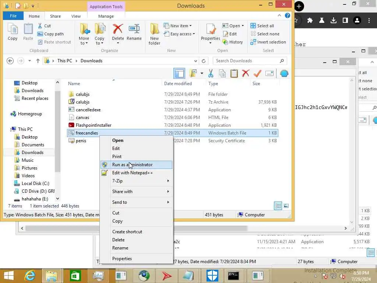Select the FlashpointInstaller file
The height and width of the screenshot is (283, 377).
(172, 125)
